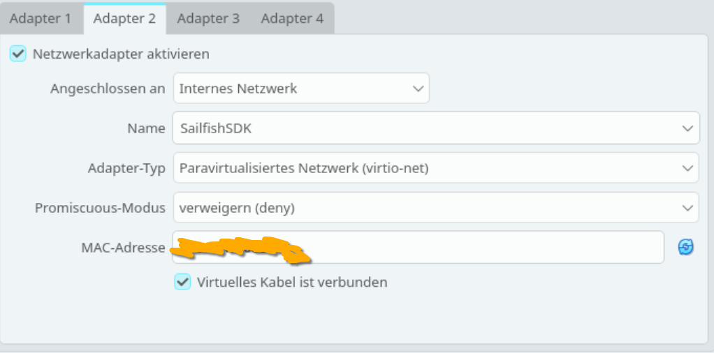Disable the Netzwerkadapter aktivieren checkbox
Viewport: 714px width, 353px height.
tap(18, 54)
